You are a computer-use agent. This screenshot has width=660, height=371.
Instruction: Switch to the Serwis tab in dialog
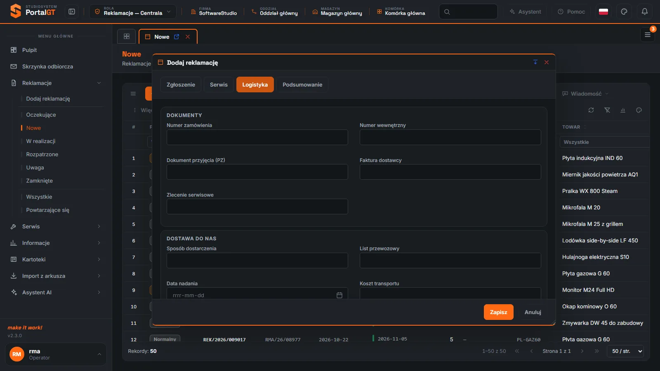[219, 85]
